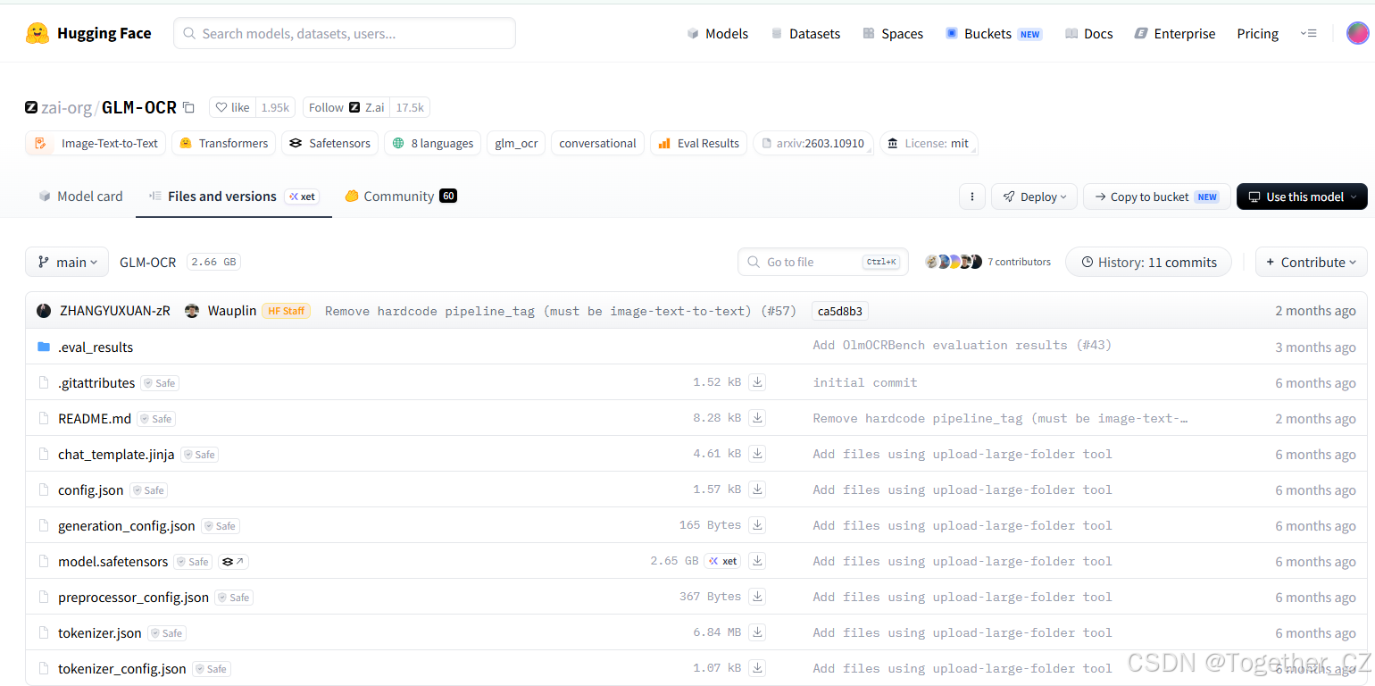Open the .eval_results folder
This screenshot has width=1375, height=686.
pos(96,347)
